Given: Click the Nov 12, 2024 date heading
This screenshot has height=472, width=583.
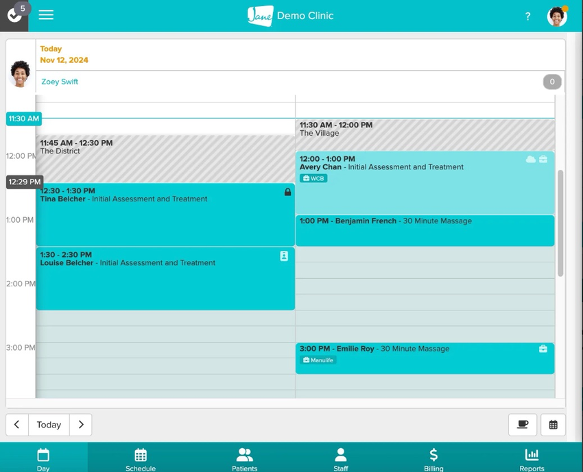Looking at the screenshot, I should click(x=64, y=60).
